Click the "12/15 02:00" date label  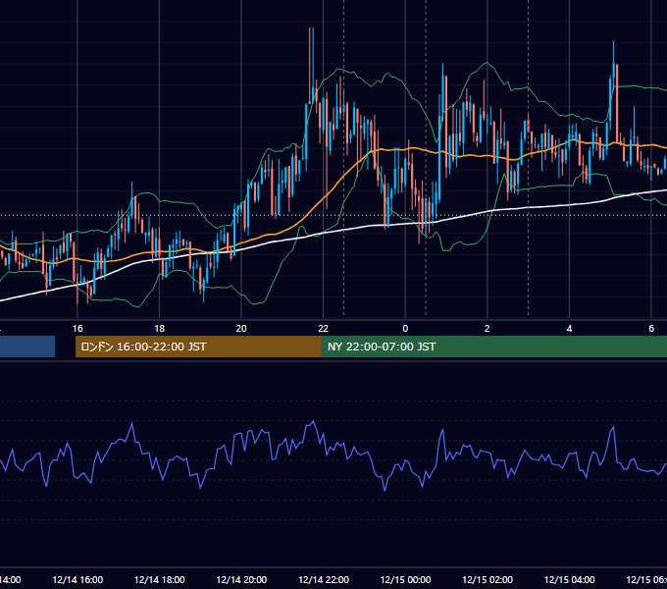487,580
